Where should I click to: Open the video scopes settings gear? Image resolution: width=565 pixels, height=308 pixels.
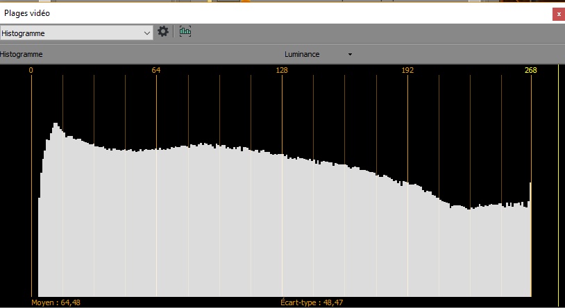tap(163, 32)
